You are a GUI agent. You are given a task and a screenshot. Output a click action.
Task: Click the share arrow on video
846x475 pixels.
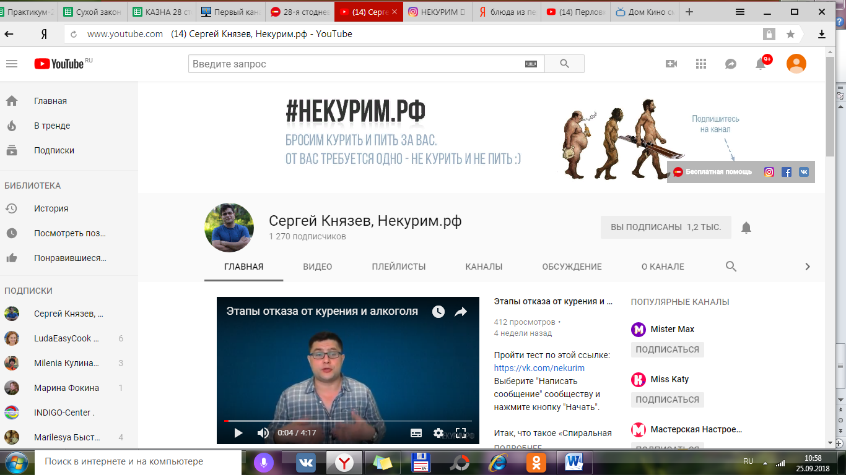coord(461,312)
